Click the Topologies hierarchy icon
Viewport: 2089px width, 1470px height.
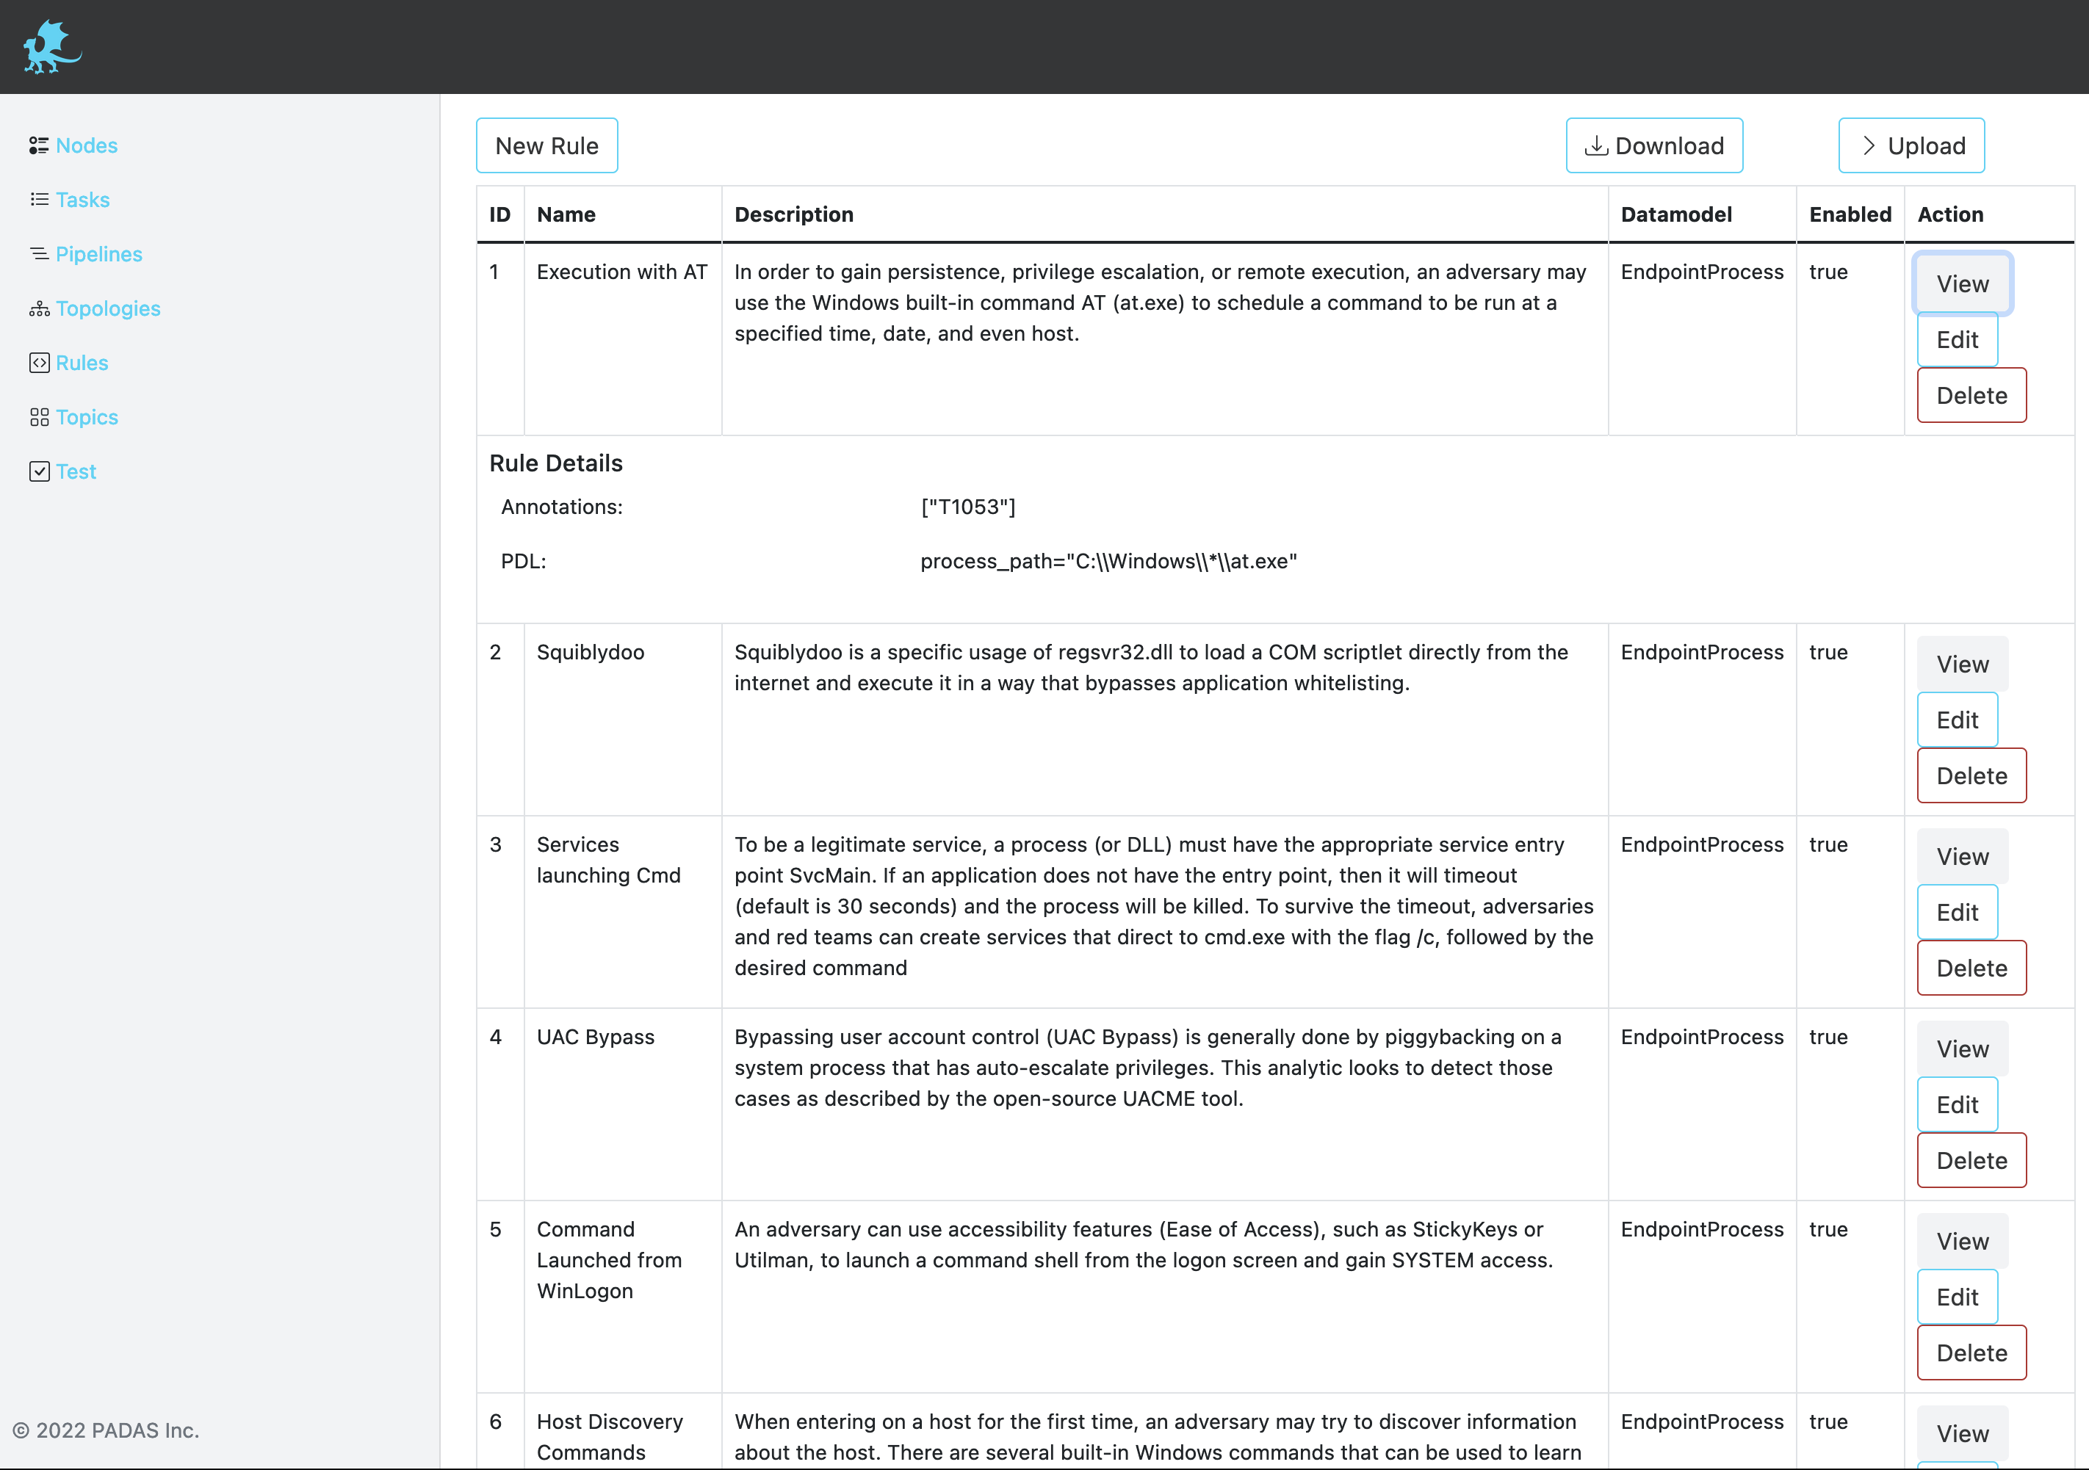coord(39,308)
